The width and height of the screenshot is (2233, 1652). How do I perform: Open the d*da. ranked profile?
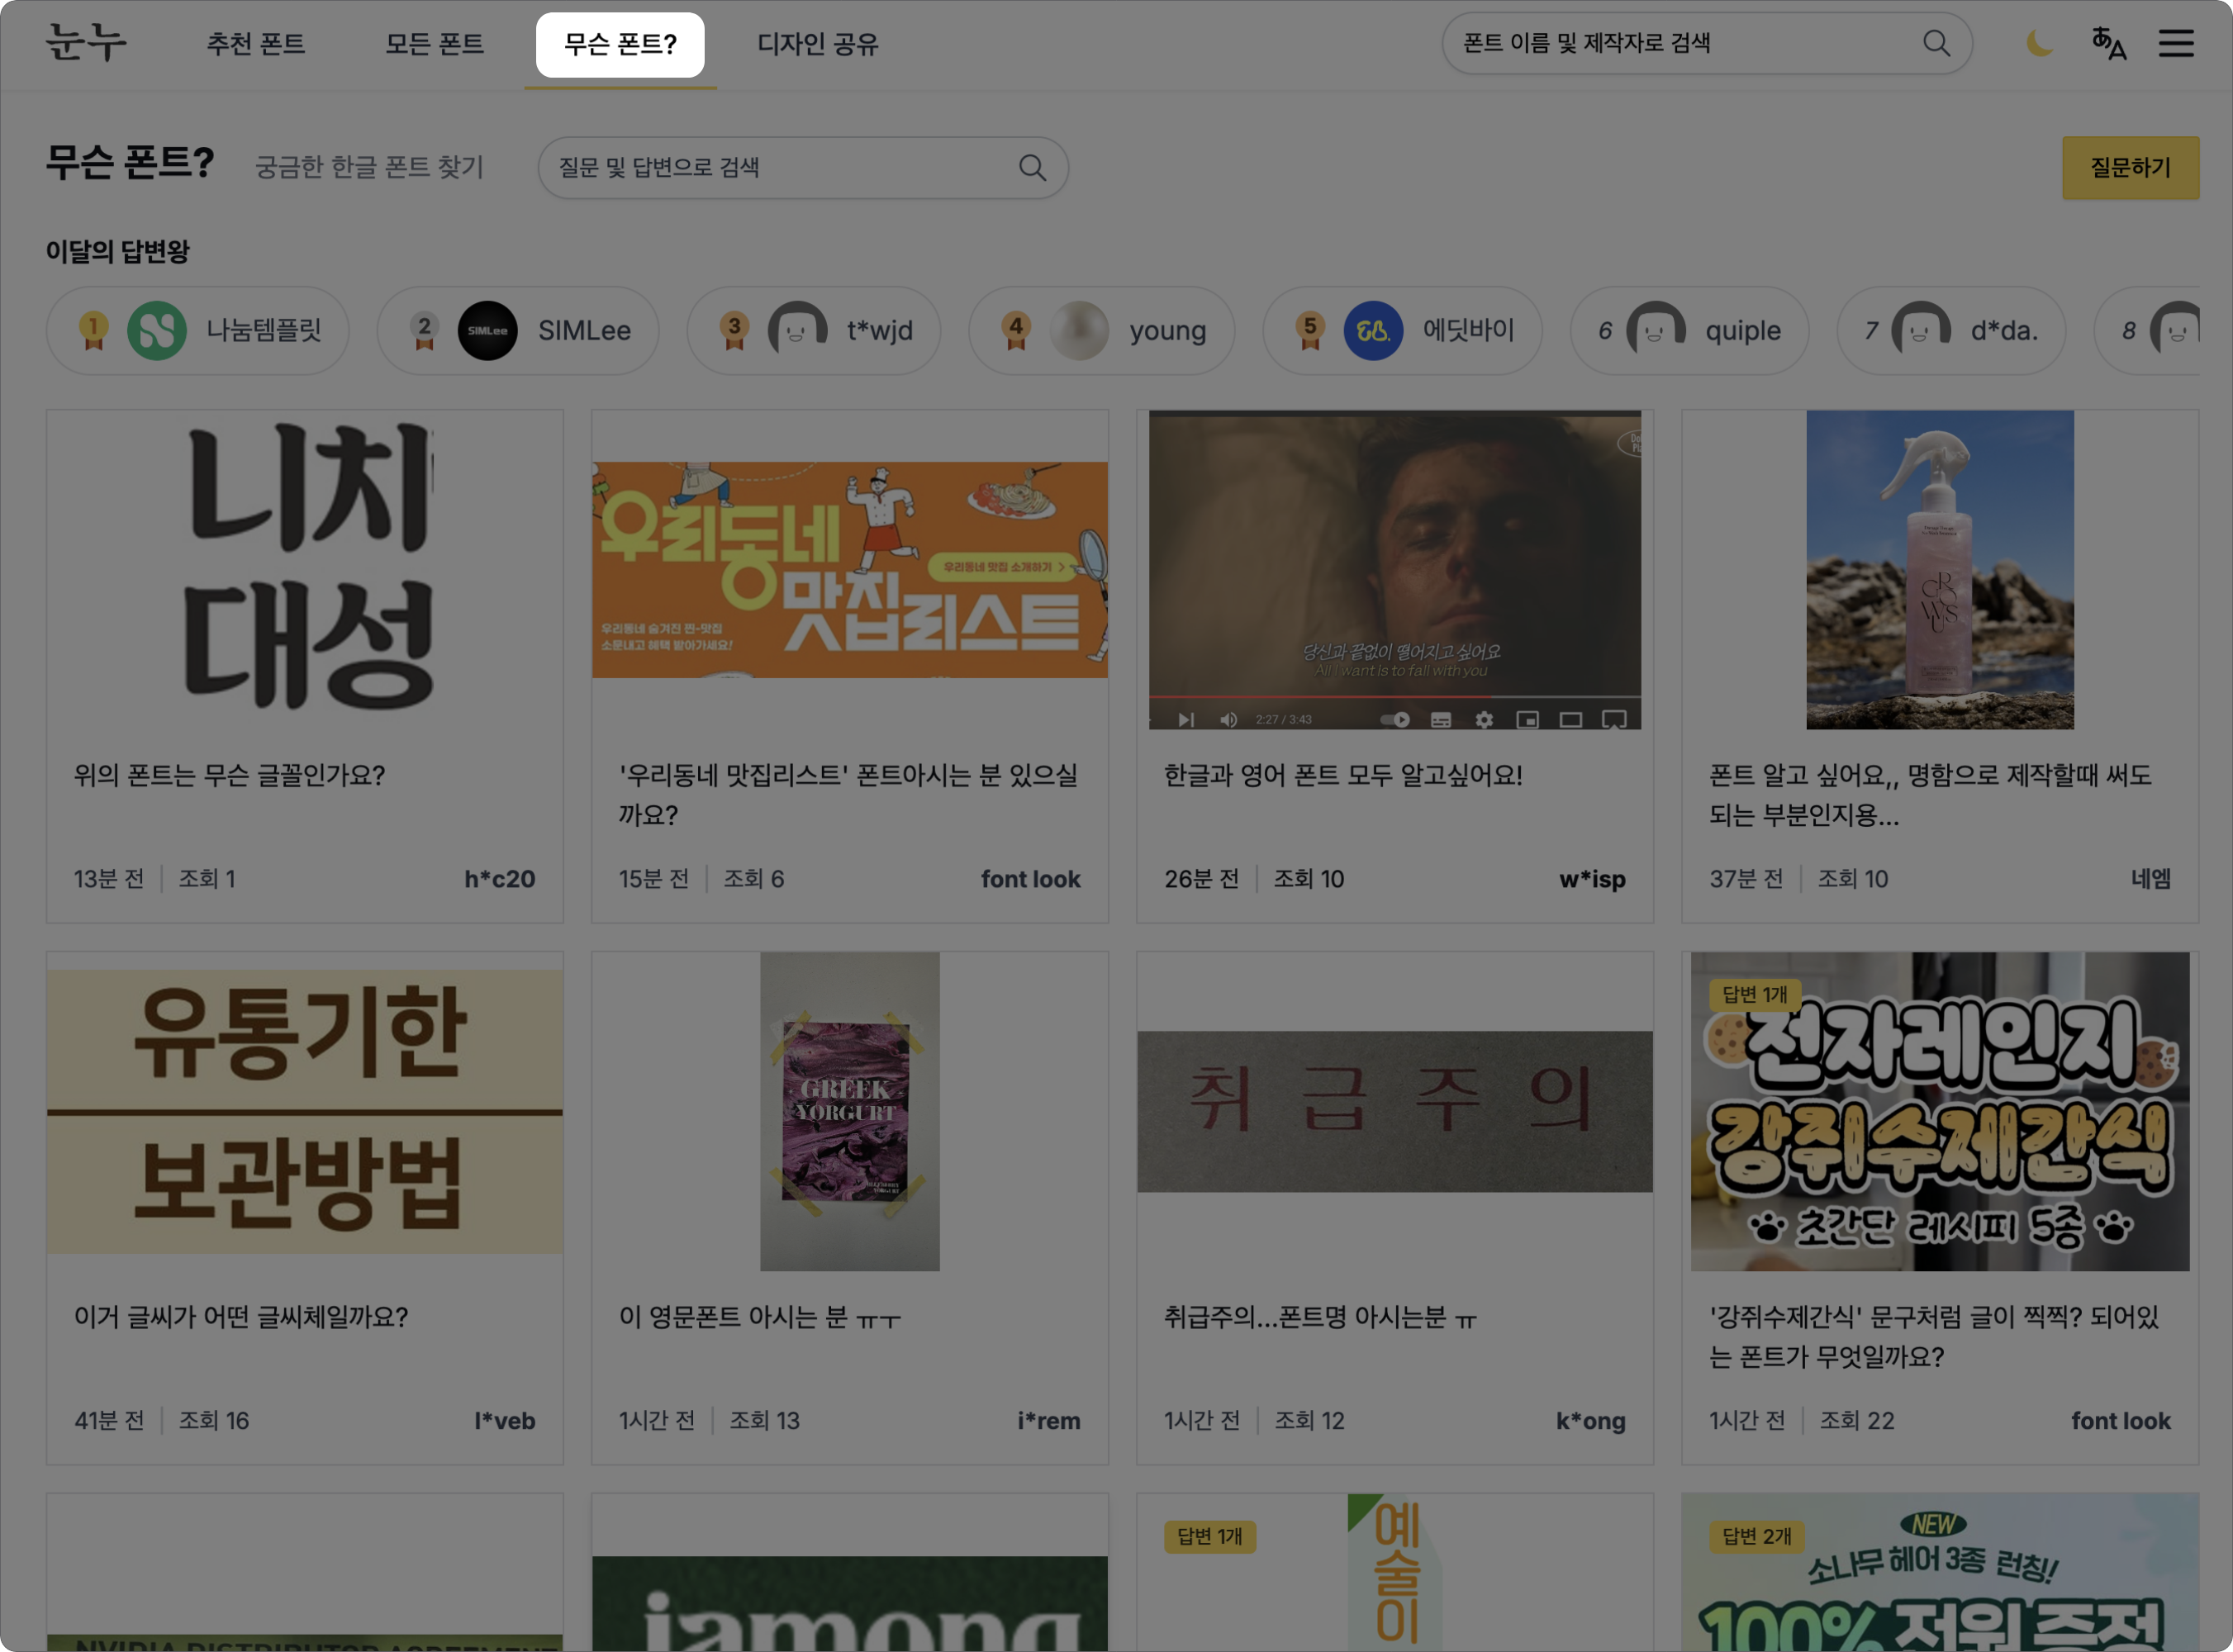[x=1952, y=330]
